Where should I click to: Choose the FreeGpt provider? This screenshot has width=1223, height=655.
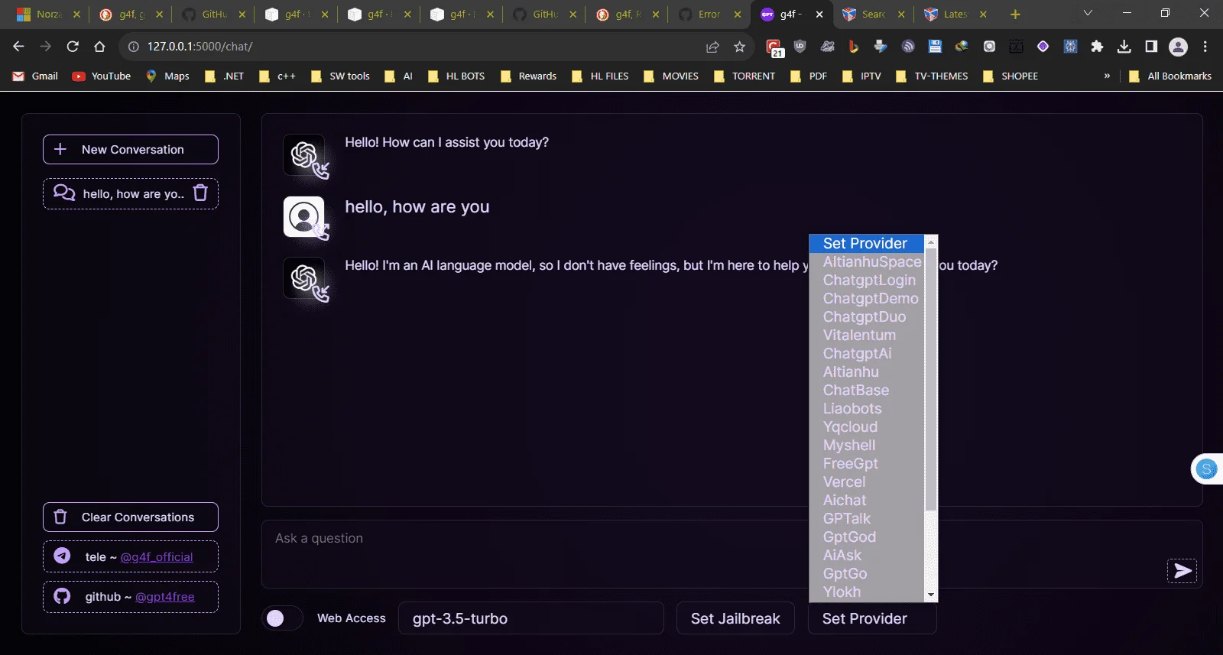point(867,463)
